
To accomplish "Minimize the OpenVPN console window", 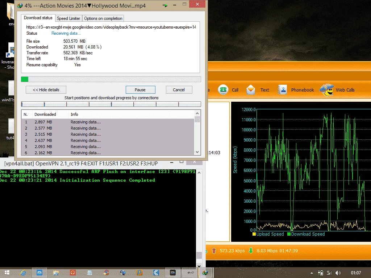I will 172,163.
